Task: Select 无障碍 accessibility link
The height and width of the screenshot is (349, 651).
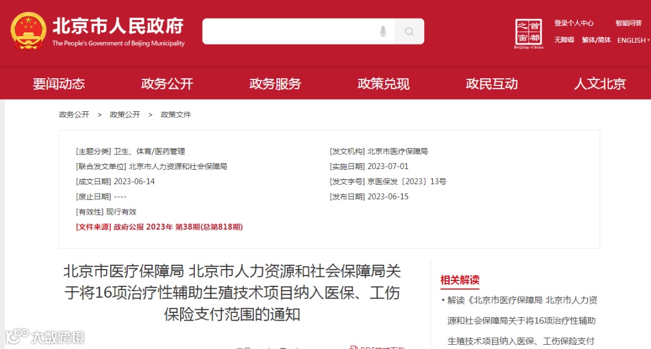Action: (x=564, y=40)
